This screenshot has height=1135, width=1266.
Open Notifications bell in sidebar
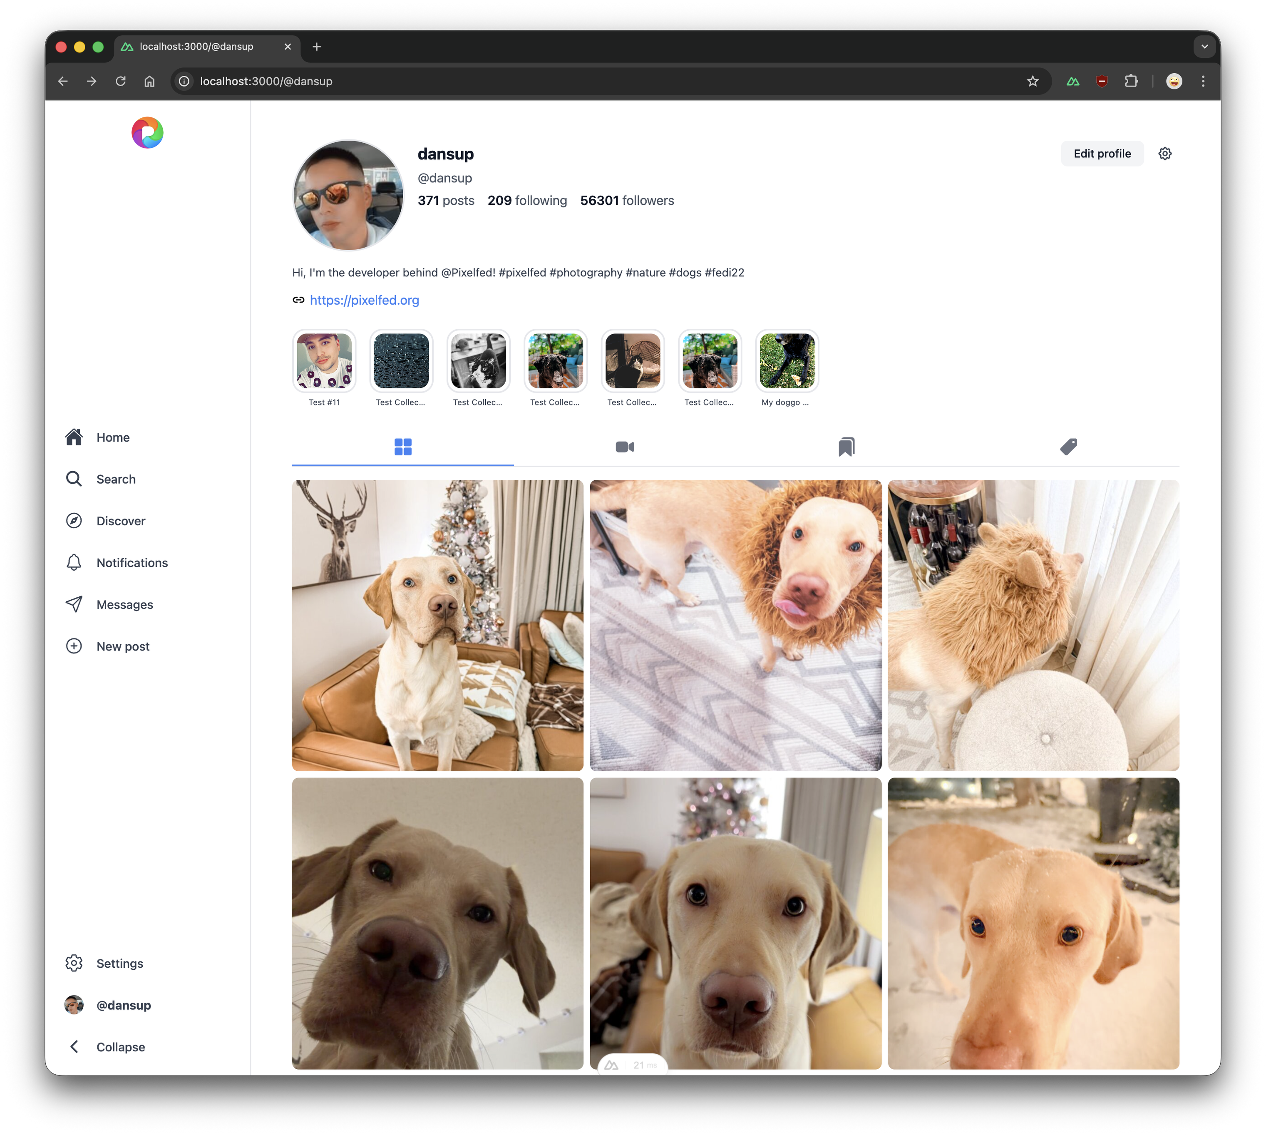[132, 563]
